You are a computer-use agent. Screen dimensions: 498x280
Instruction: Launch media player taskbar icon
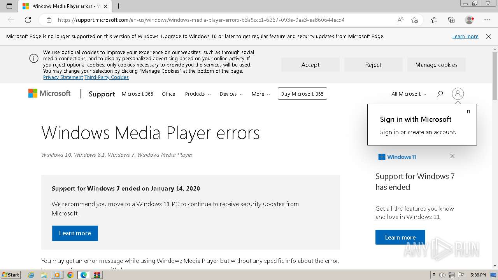tap(57, 275)
